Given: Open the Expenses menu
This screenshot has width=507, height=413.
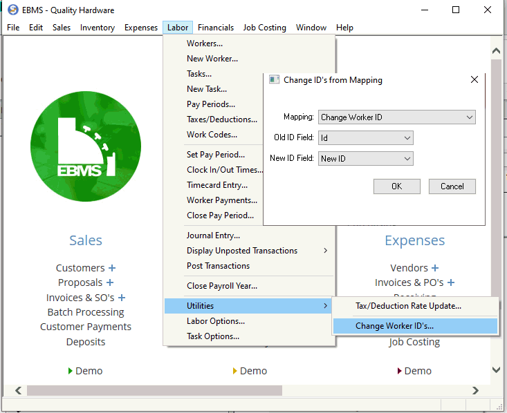Looking at the screenshot, I should 141,28.
